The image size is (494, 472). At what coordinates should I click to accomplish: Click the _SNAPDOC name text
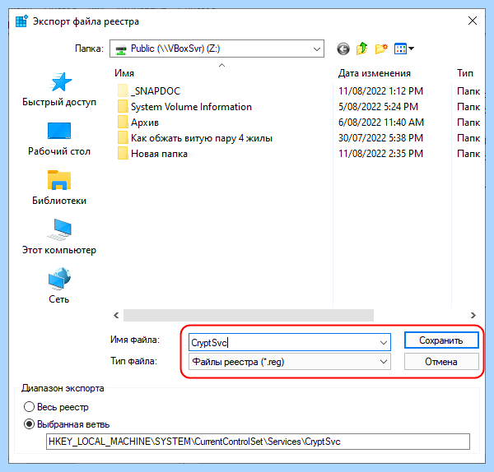[156, 91]
